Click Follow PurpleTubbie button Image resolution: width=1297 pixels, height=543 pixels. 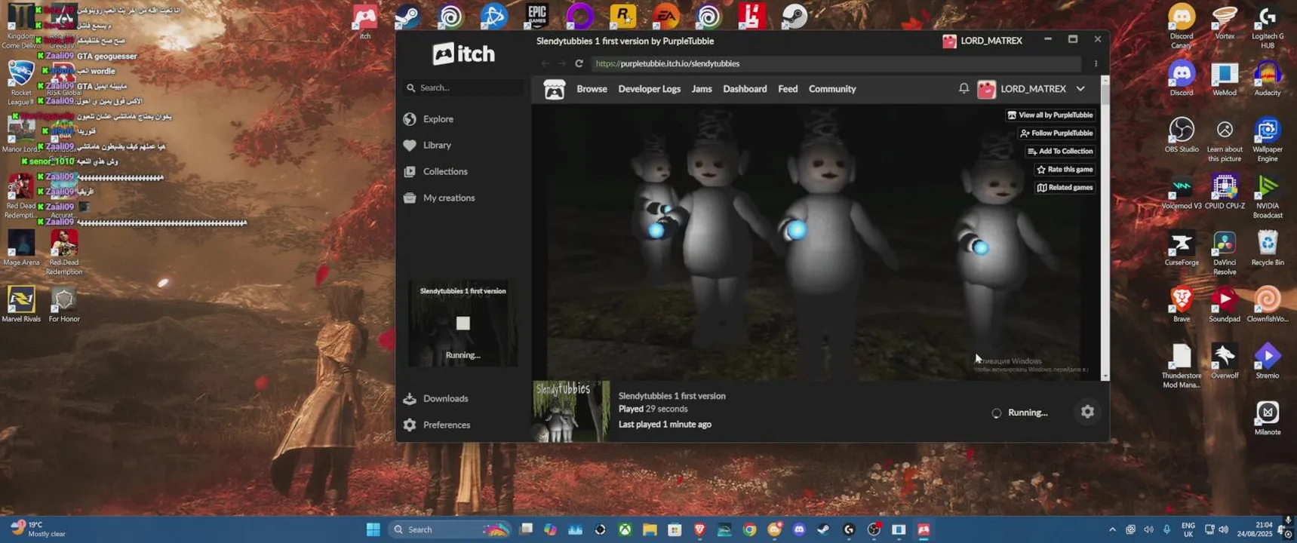1056,133
